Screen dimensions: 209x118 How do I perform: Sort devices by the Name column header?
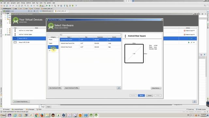click(70, 37)
